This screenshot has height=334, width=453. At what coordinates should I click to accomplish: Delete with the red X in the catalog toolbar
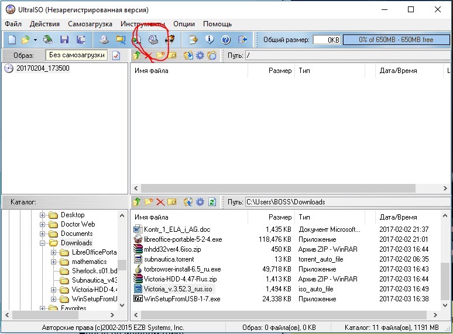click(160, 201)
